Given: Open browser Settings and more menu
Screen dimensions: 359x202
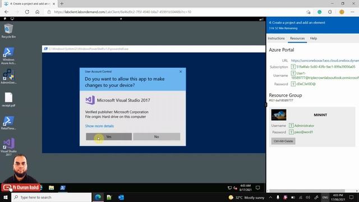Looking at the screenshot, I should [352, 12].
